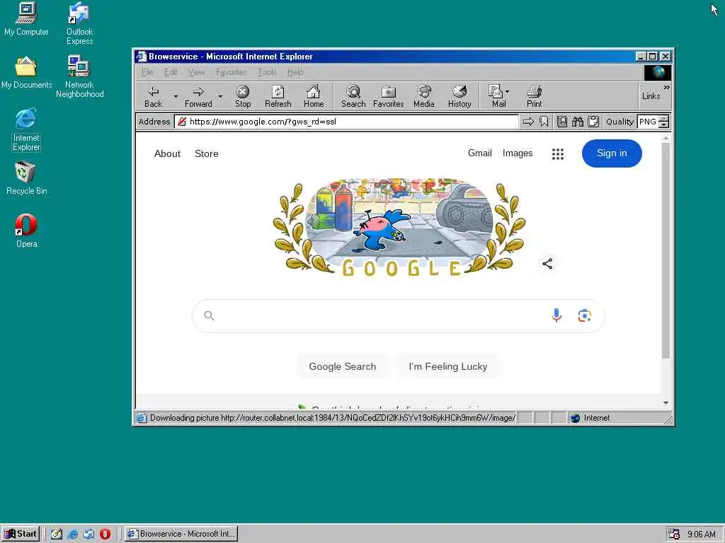This screenshot has width=725, height=543.
Task: Click the Go arrow beside the address bar
Action: pyautogui.click(x=528, y=122)
